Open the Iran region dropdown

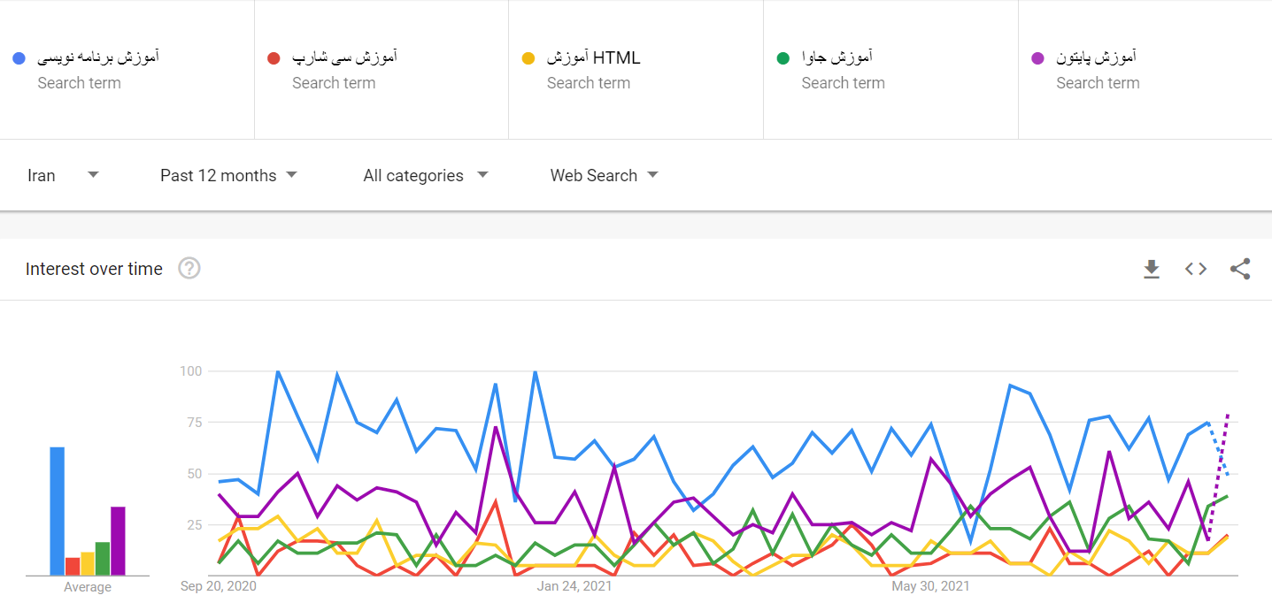[62, 175]
